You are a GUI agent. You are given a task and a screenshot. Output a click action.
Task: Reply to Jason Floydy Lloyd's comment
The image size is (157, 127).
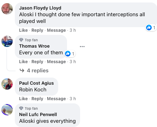tap(37, 30)
